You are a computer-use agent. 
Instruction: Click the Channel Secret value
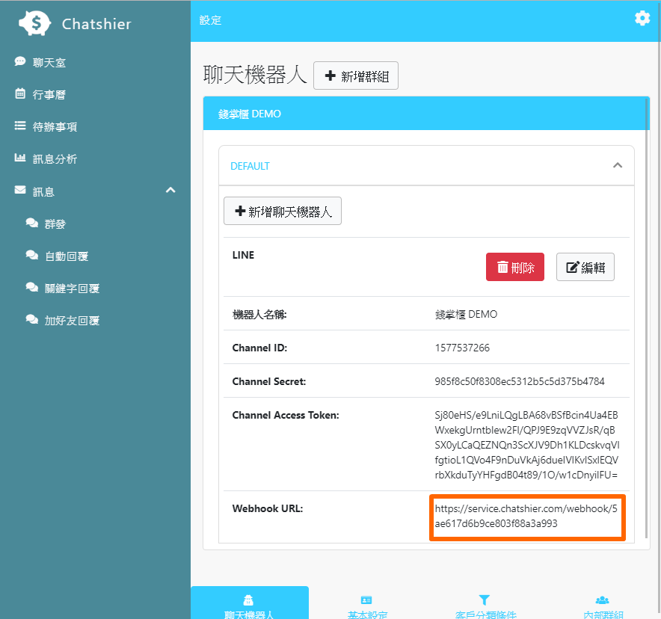pyautogui.click(x=520, y=381)
